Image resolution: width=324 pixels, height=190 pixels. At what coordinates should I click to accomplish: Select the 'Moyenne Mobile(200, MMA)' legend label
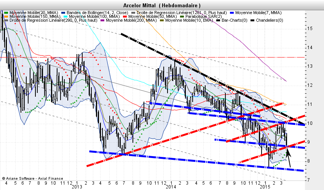click(x=131, y=21)
